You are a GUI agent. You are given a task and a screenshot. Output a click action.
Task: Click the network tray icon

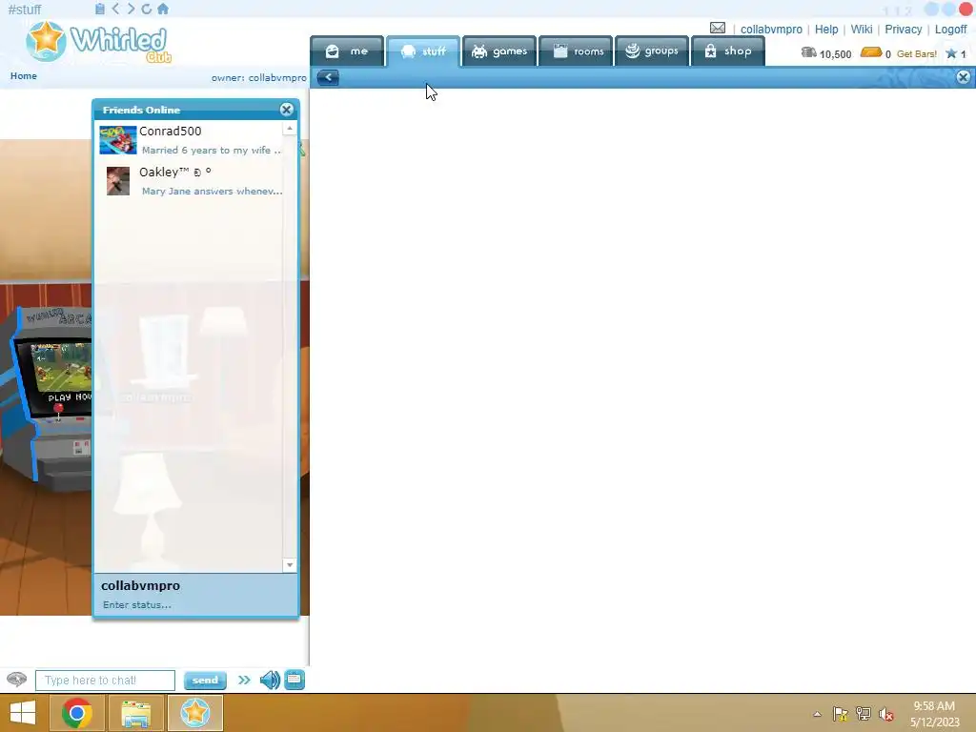864,714
